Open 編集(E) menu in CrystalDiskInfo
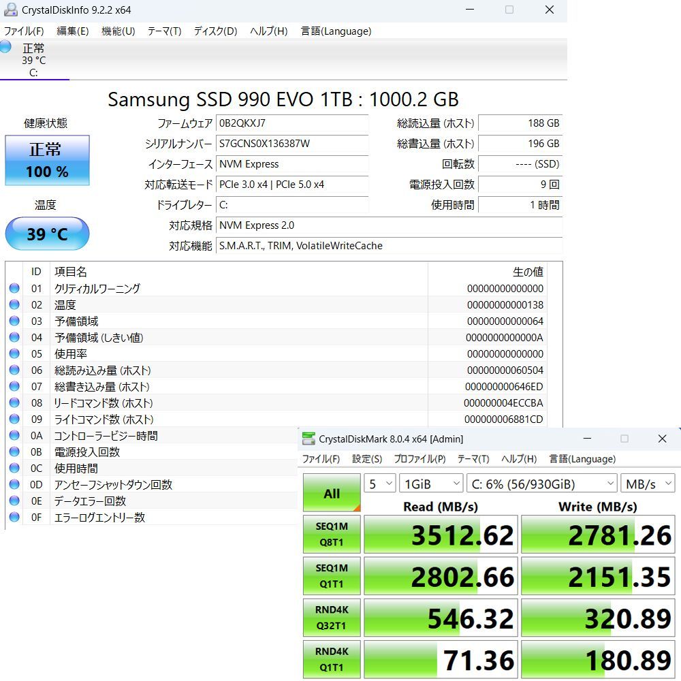 [x=73, y=31]
